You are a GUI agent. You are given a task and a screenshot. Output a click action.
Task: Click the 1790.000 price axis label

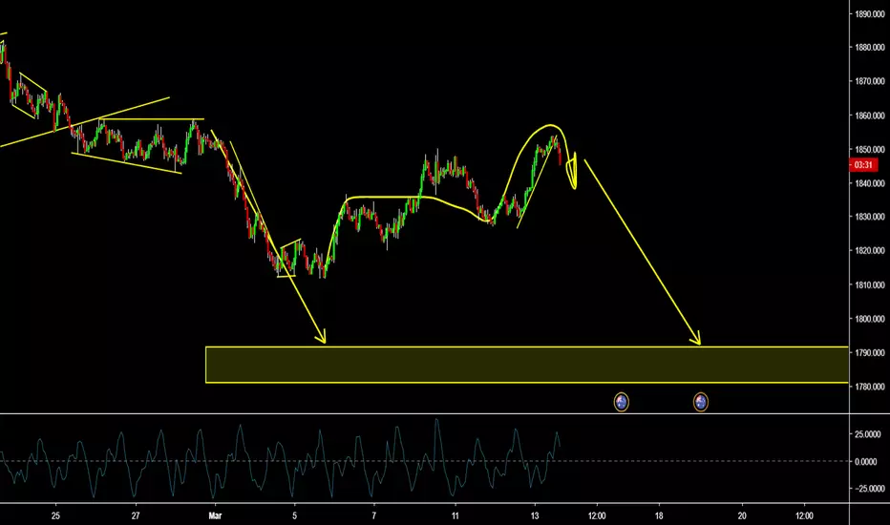870,353
